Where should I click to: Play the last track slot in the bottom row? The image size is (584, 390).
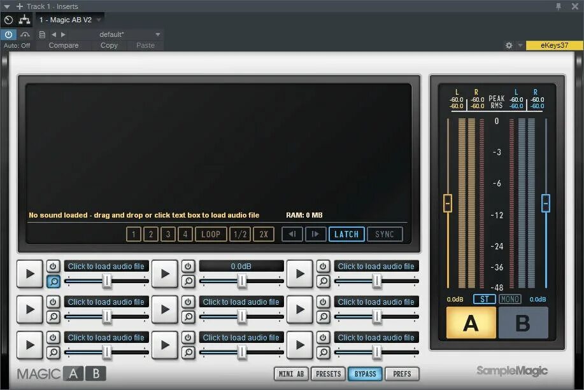(x=300, y=345)
